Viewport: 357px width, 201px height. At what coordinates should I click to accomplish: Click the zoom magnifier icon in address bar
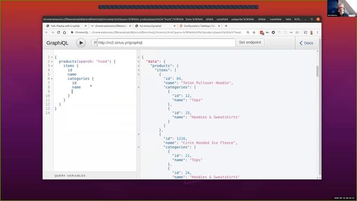point(248,32)
